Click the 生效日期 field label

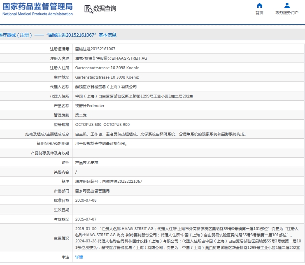pyautogui.click(x=61, y=210)
